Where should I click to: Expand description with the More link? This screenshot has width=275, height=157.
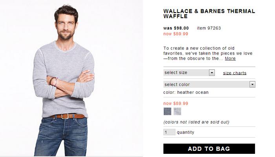point(230,58)
